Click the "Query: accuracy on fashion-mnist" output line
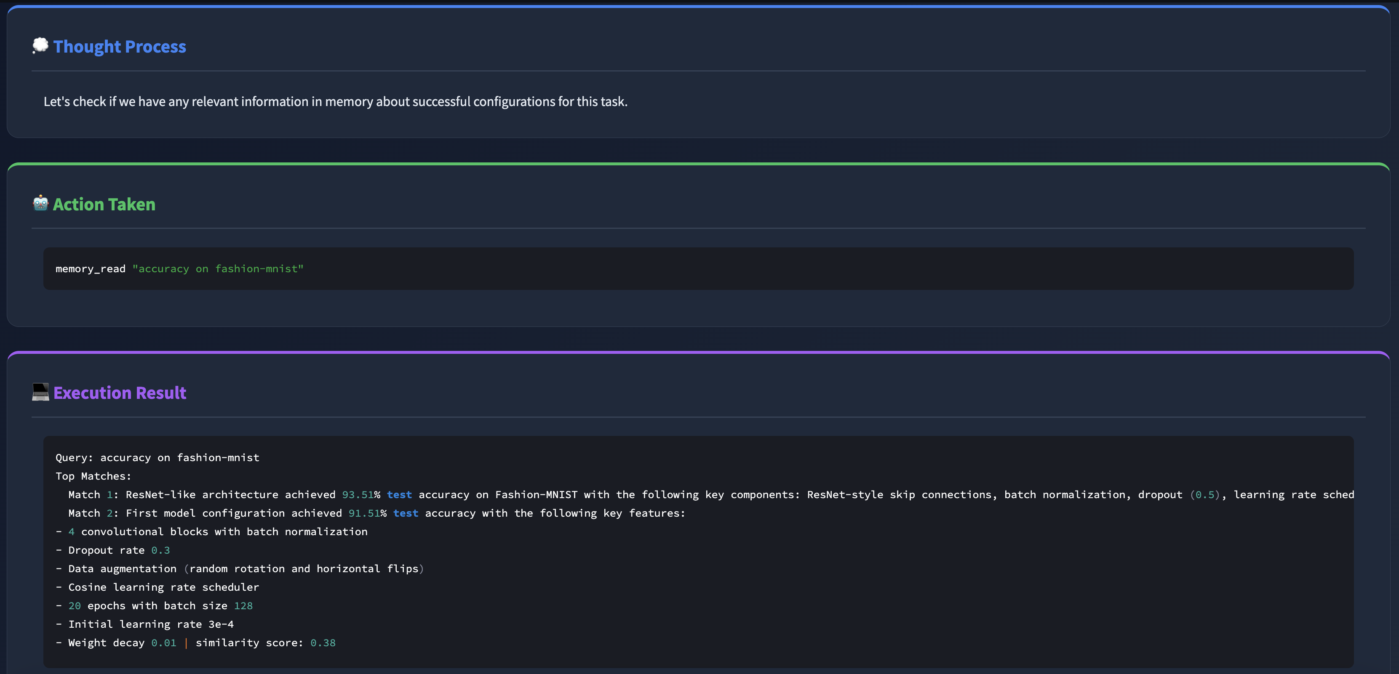1399x674 pixels. (158, 457)
